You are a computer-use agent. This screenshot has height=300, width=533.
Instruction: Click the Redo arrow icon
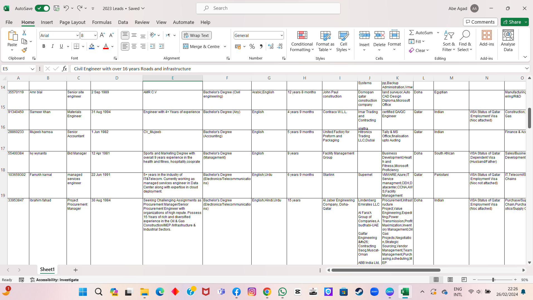80,8
